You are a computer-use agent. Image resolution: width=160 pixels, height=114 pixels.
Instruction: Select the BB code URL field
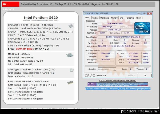point(118,88)
